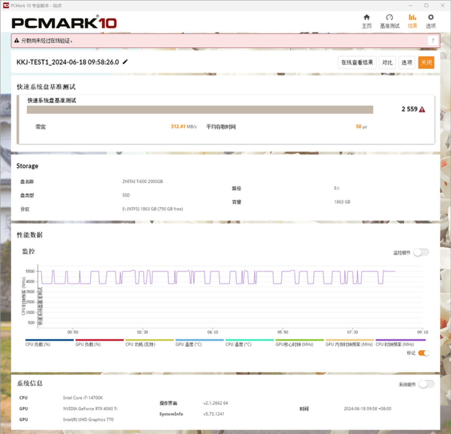Disable the 标记 markers switch
The image size is (451, 434).
click(423, 353)
